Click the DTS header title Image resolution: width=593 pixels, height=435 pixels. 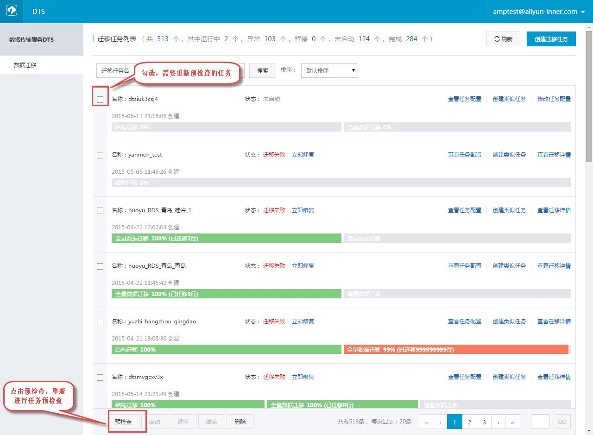pos(39,12)
